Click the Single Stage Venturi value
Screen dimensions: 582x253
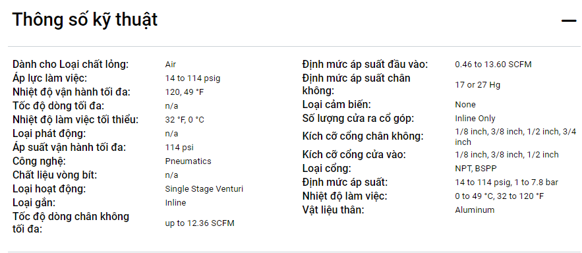click(204, 189)
